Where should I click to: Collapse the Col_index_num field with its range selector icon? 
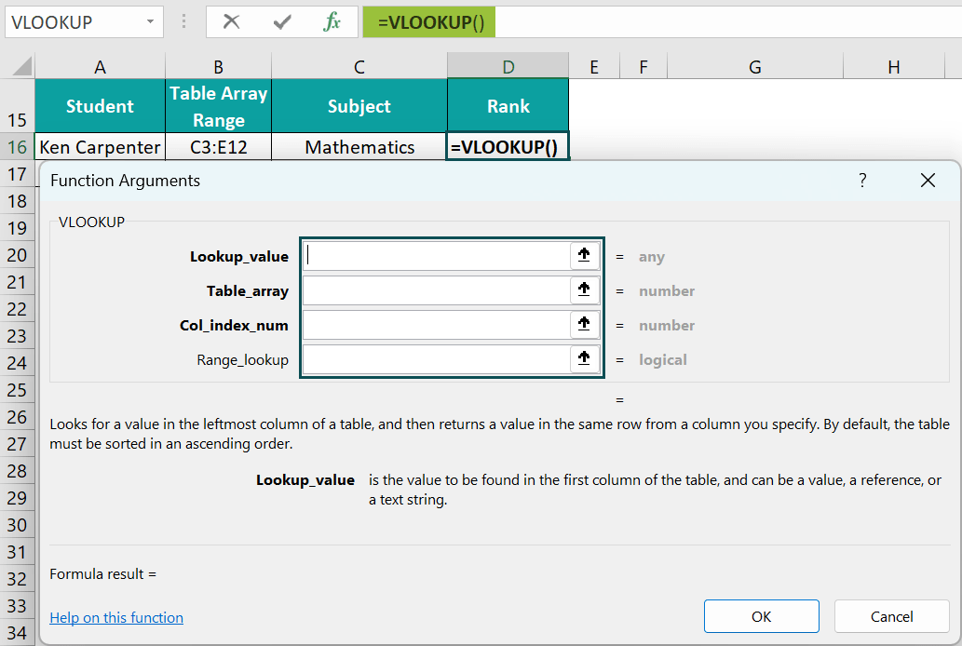(584, 324)
